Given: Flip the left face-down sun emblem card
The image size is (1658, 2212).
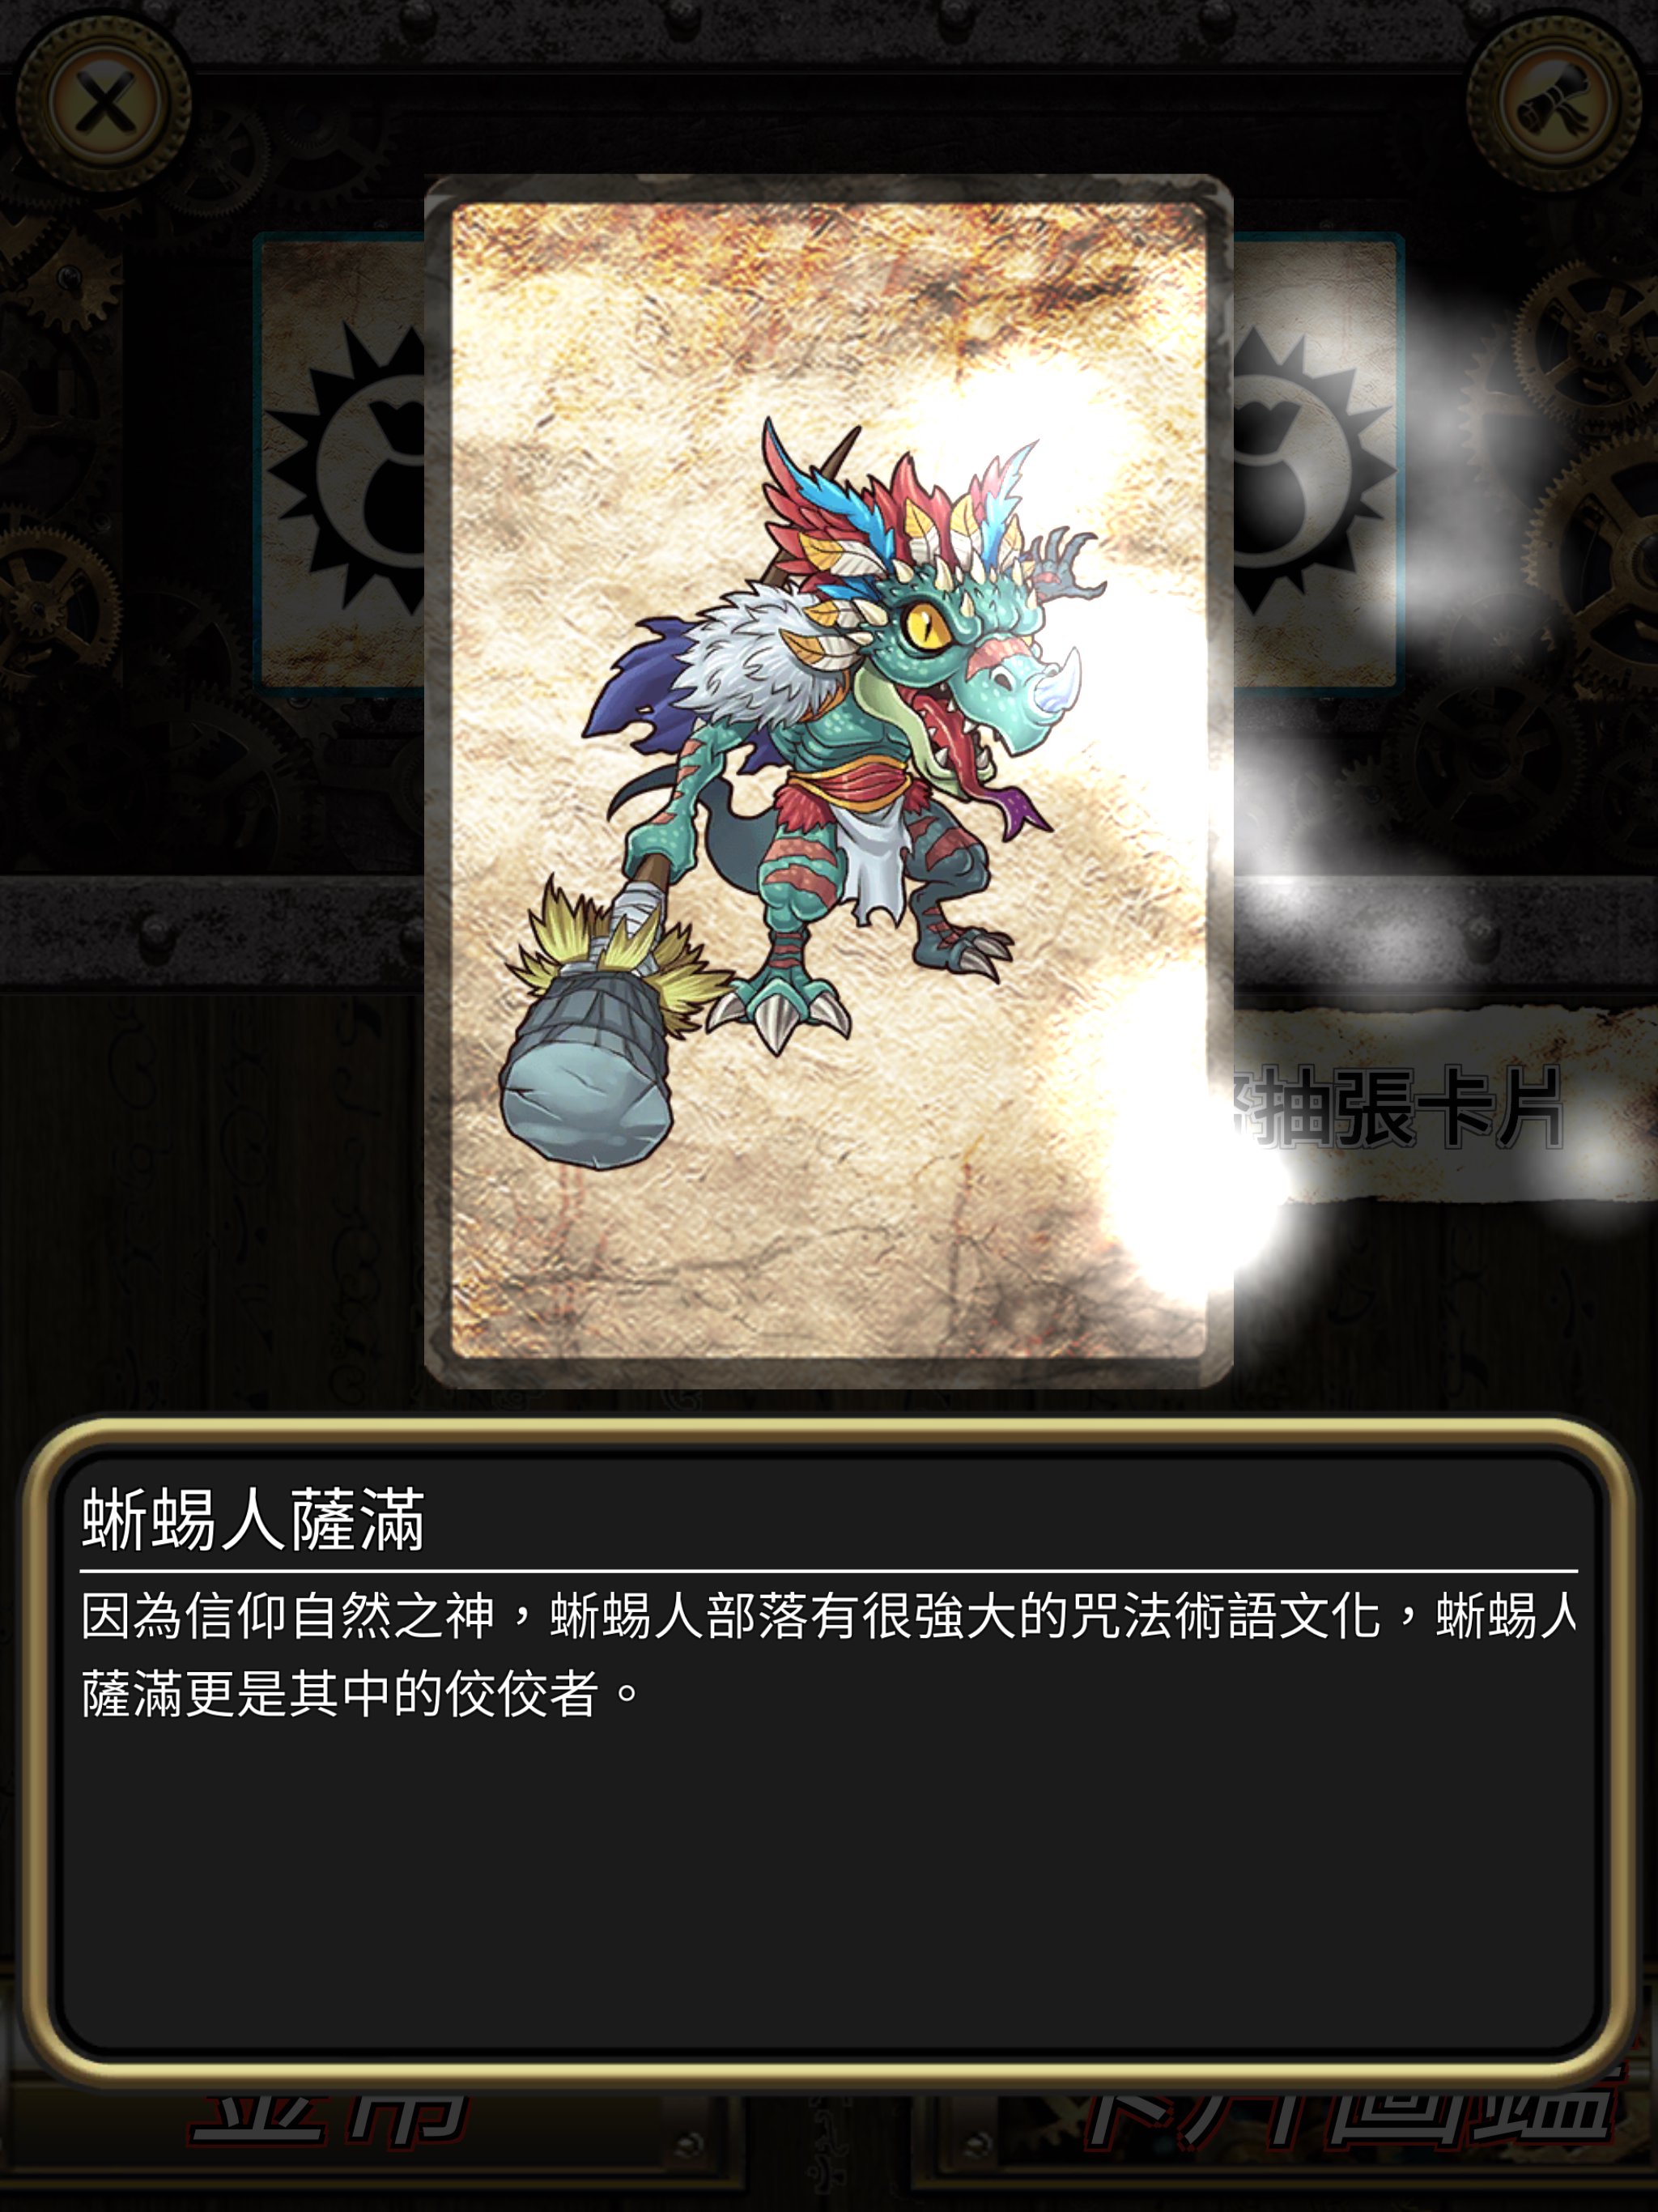Looking at the screenshot, I should (x=340, y=462).
